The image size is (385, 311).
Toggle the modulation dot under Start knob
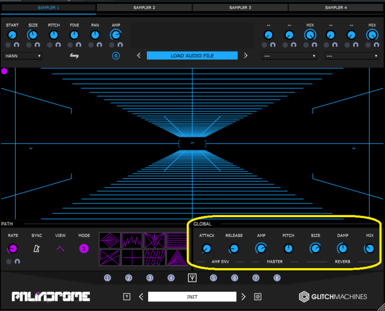coord(8,45)
